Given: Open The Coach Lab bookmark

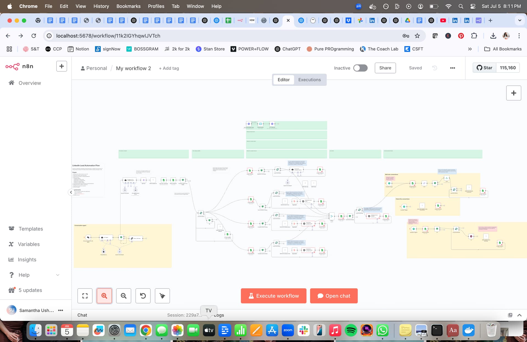Looking at the screenshot, I should [x=379, y=49].
